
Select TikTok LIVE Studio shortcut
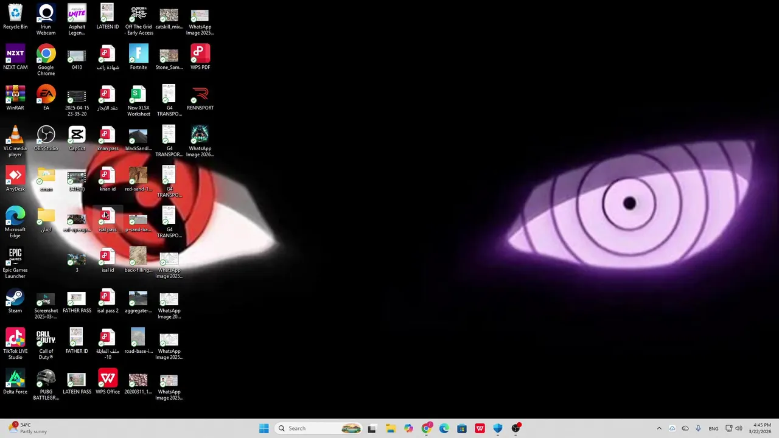pos(15,344)
